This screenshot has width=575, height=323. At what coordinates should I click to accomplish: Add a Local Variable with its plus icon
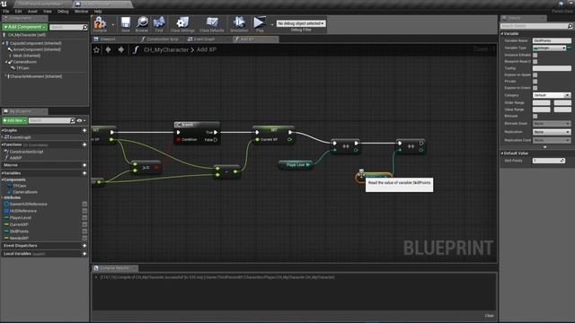tap(84, 253)
